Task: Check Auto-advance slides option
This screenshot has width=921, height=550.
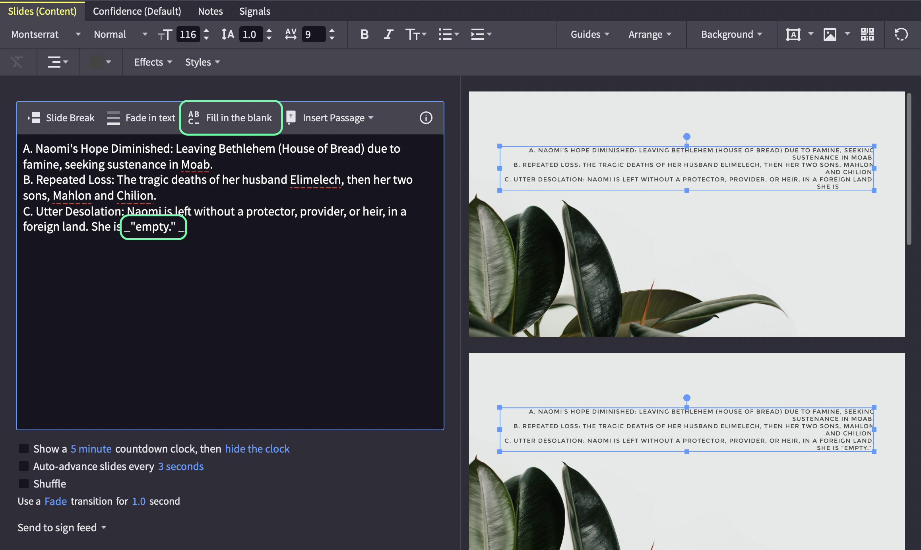Action: point(24,466)
